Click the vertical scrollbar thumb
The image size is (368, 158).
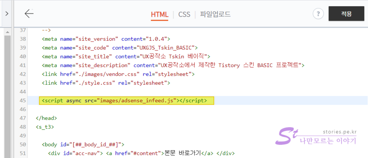point(8,95)
